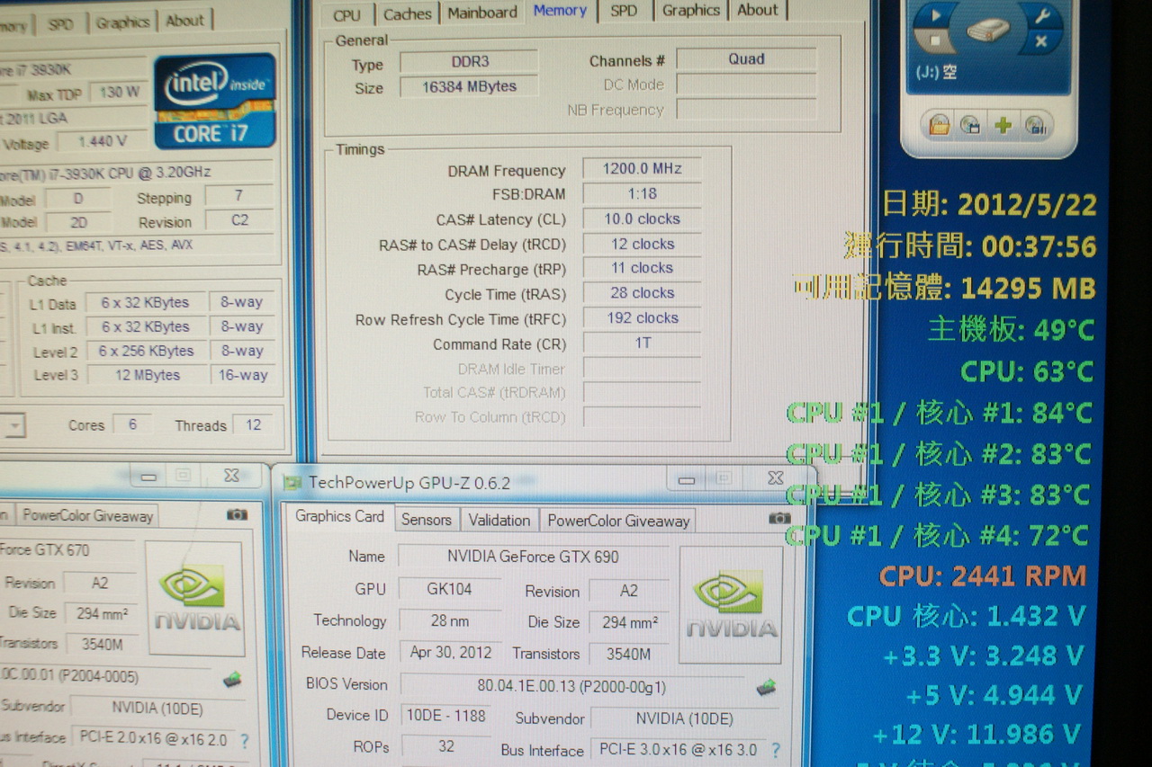Click the Device ID 10DE - 1188 field
The height and width of the screenshot is (767, 1152).
[446, 716]
